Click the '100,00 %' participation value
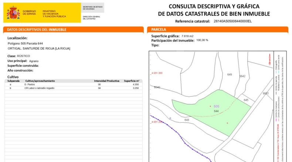Screen dimensions: 292x162 (x=202, y=40)
